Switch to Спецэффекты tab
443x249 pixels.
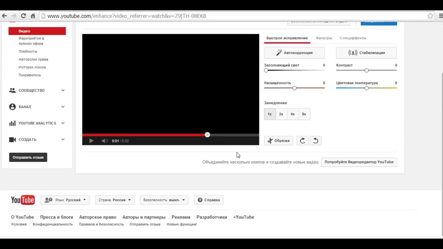tap(353, 38)
